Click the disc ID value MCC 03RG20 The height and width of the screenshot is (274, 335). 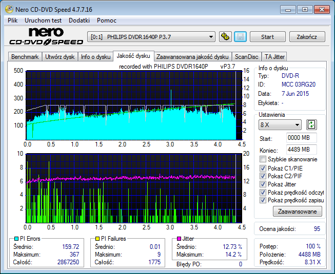coord(299,85)
